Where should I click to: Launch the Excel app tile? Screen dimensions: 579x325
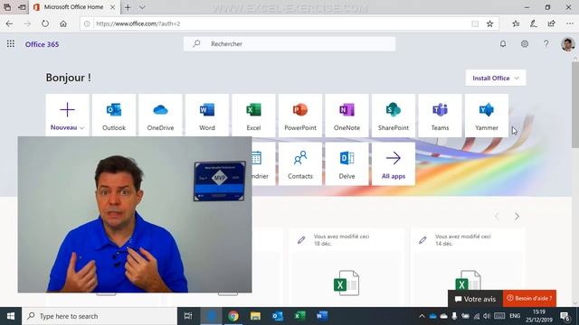pyautogui.click(x=253, y=116)
